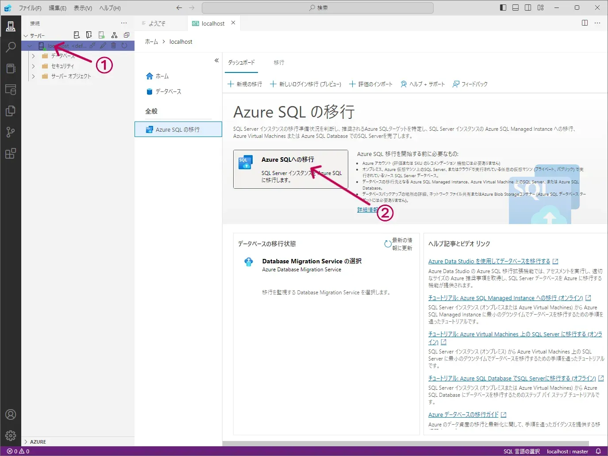Open the Source Control view
Viewport: 608px width, 456px height.
click(11, 132)
